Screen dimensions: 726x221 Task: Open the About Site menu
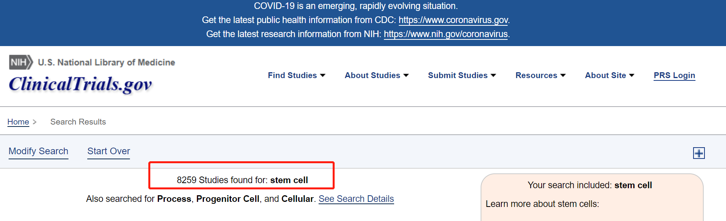pos(609,75)
